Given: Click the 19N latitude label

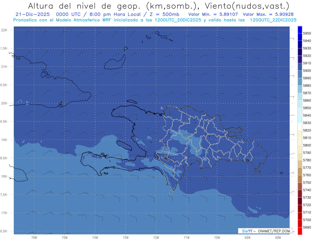Looking at the screenshot, I should pyautogui.click(x=4, y=140).
